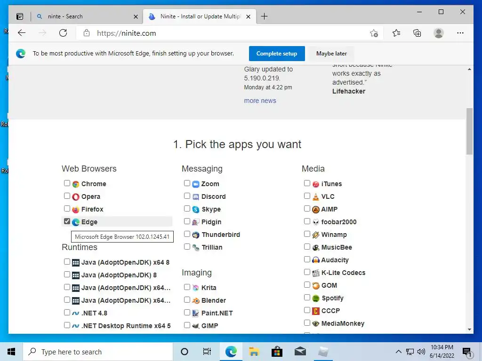The width and height of the screenshot is (482, 361).
Task: Check the K-Lite Codecs checkbox
Action: coord(307,272)
